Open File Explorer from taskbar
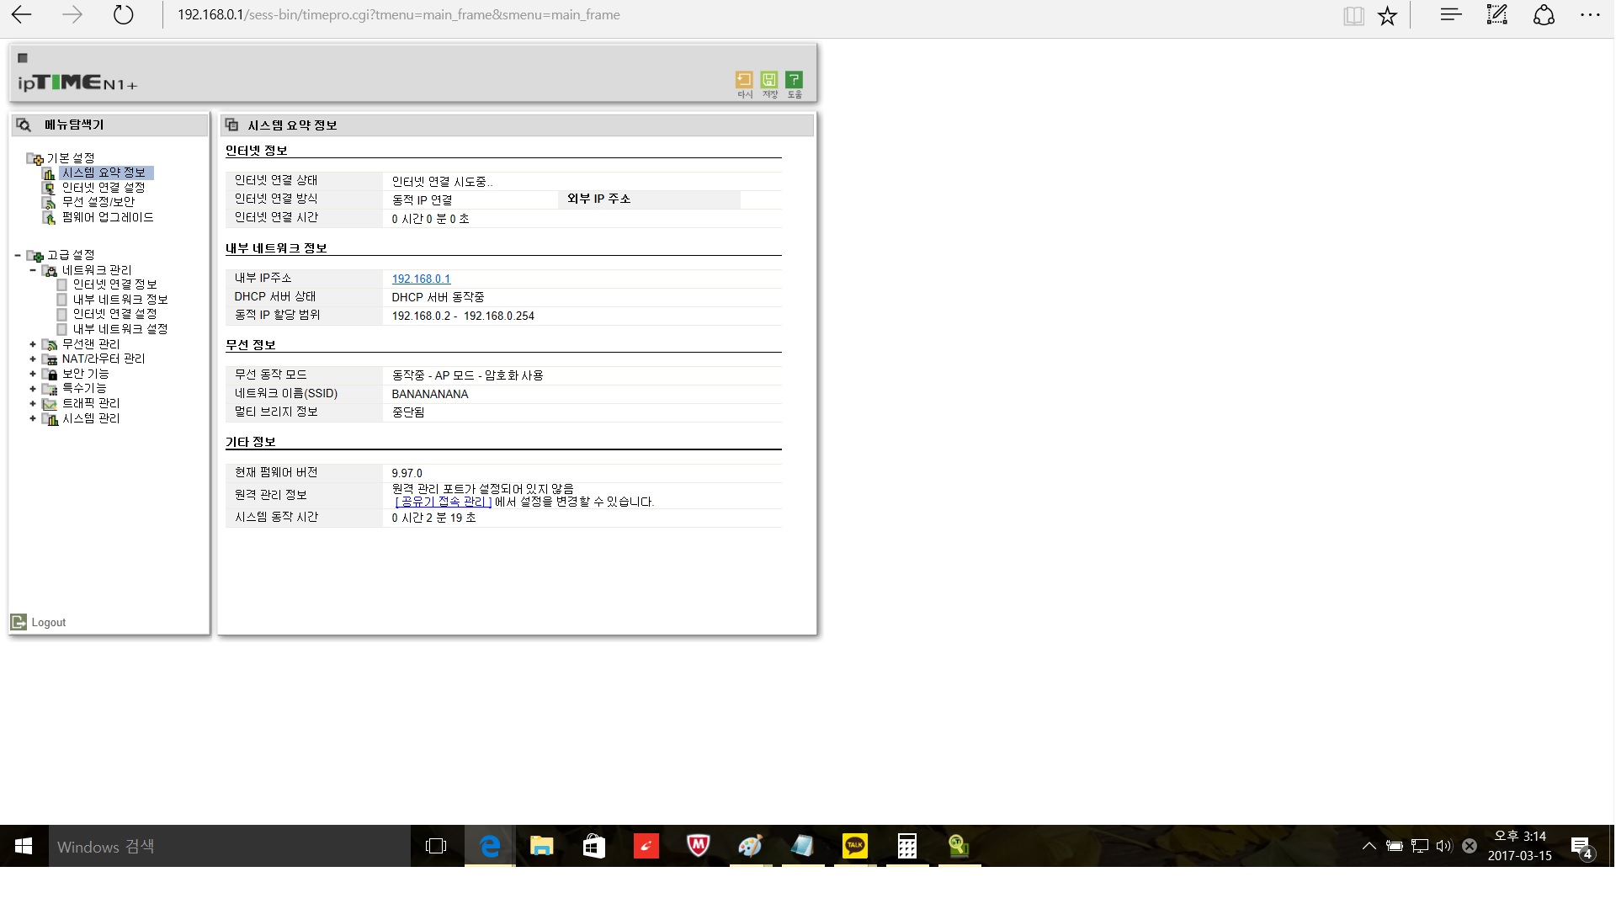This screenshot has height=909, width=1616. pos(541,846)
